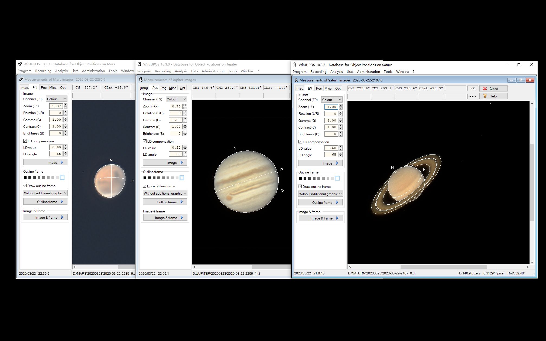Image resolution: width=546 pixels, height=341 pixels.
Task: Click Saturn Outline frame button
Action: point(320,202)
